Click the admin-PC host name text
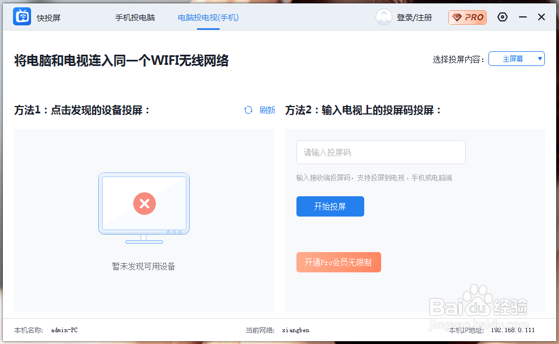Image resolution: width=559 pixels, height=344 pixels. (x=64, y=330)
